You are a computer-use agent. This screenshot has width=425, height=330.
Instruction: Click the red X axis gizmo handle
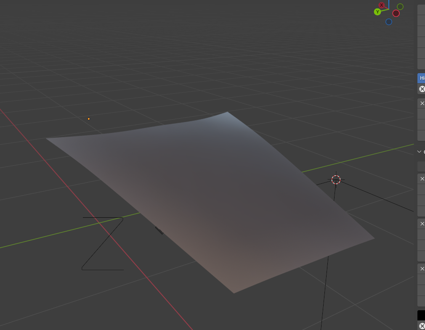click(382, 5)
